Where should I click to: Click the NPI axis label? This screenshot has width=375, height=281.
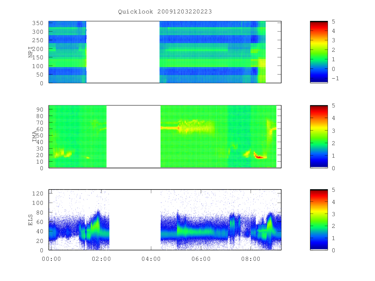point(31,52)
